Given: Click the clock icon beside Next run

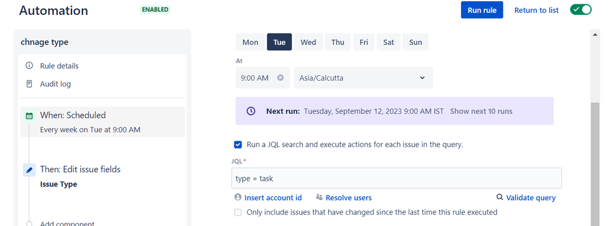Looking at the screenshot, I should pyautogui.click(x=251, y=111).
